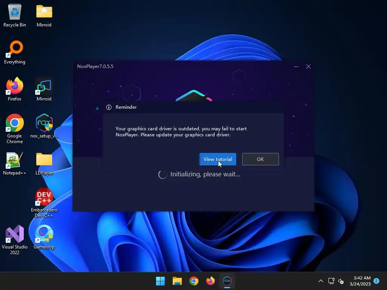Click the Reminder info icon
Screen dimensions: 387x290
click(x=109, y=107)
